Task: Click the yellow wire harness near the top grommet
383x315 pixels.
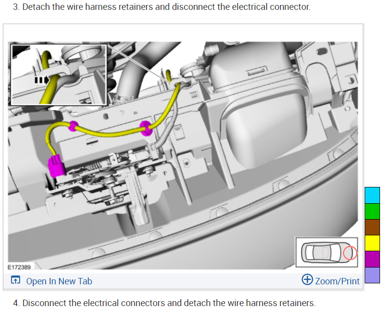Action: (x=168, y=76)
